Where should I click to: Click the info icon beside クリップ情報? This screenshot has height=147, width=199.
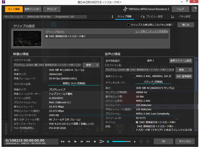click(x=112, y=16)
